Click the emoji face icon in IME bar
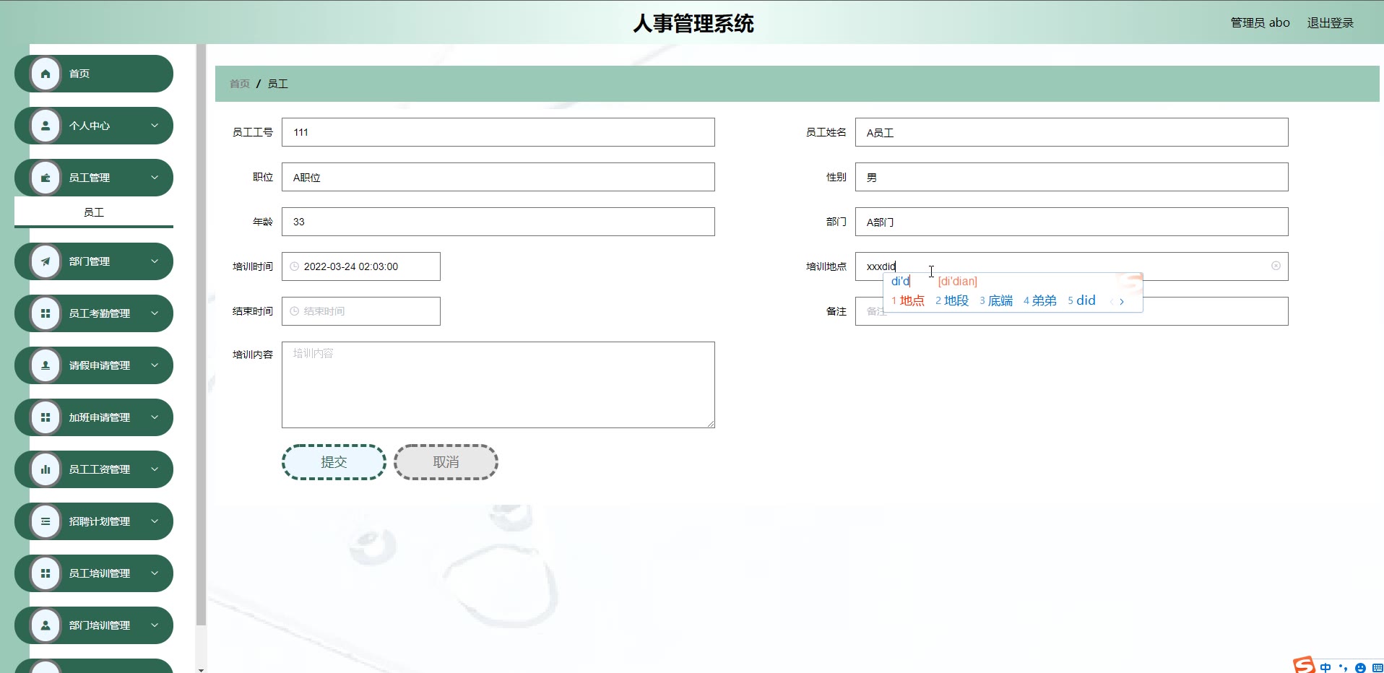Viewport: 1384px width, 673px height. 1360,668
